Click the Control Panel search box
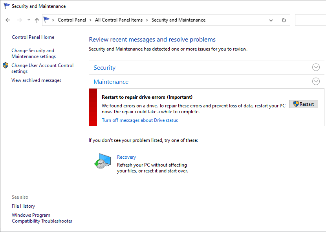Viewport: 326px width, 232px height. click(310, 20)
